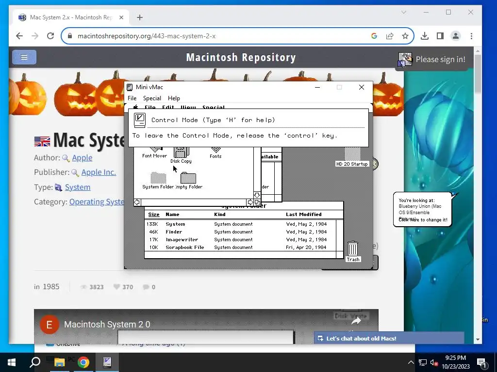Viewport: 497px width, 372px height.
Task: Click the Author search magnifier icon
Action: point(66,158)
